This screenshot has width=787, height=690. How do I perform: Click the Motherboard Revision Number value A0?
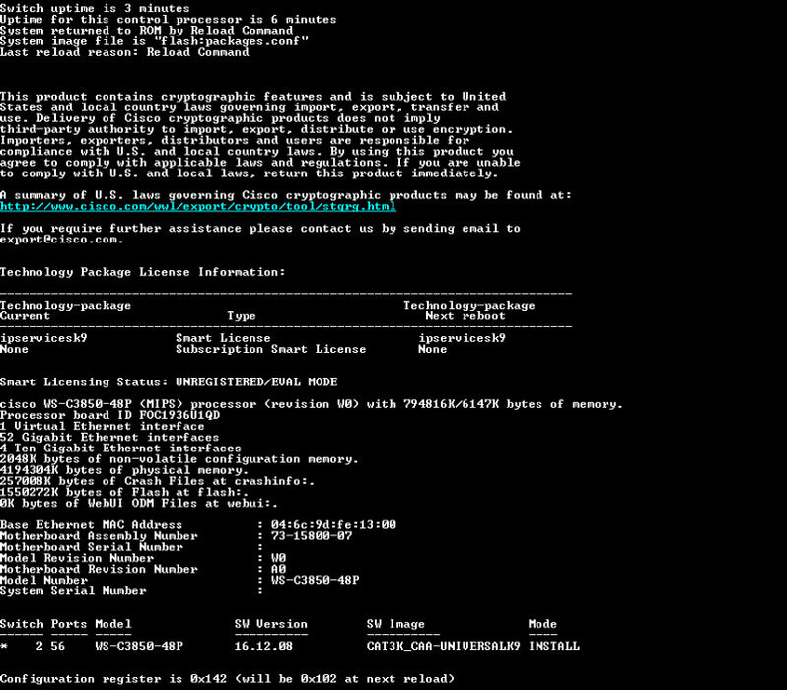[x=278, y=569]
